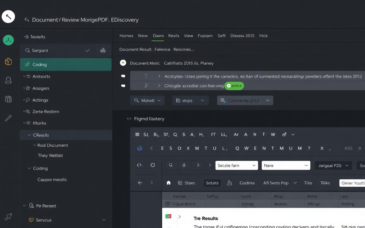Open the Nare dropdown

pos(286,165)
